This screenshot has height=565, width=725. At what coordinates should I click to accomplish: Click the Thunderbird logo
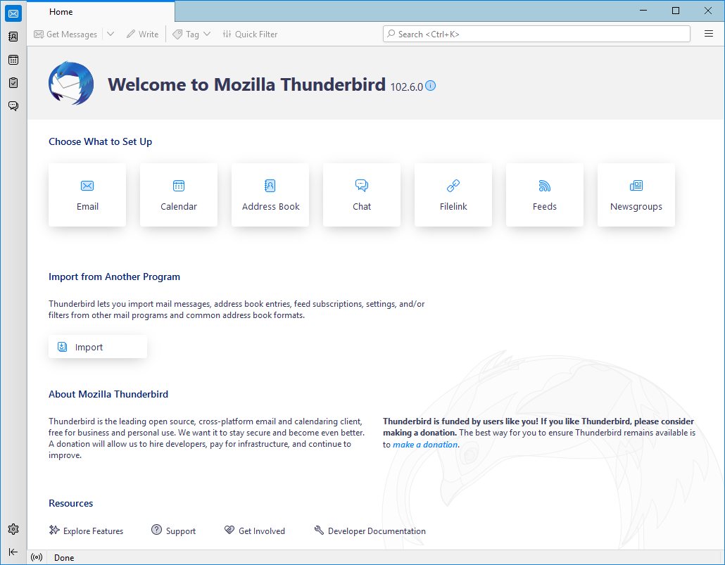click(x=71, y=83)
